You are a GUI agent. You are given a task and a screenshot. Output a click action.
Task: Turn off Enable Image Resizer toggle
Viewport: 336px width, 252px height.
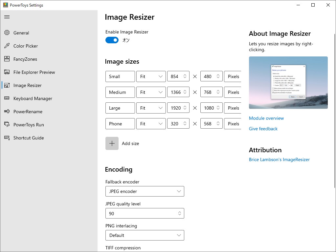click(x=112, y=40)
